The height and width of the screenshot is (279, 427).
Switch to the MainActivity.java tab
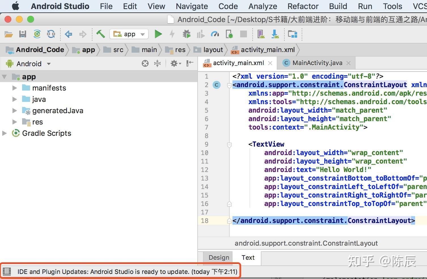pos(317,63)
